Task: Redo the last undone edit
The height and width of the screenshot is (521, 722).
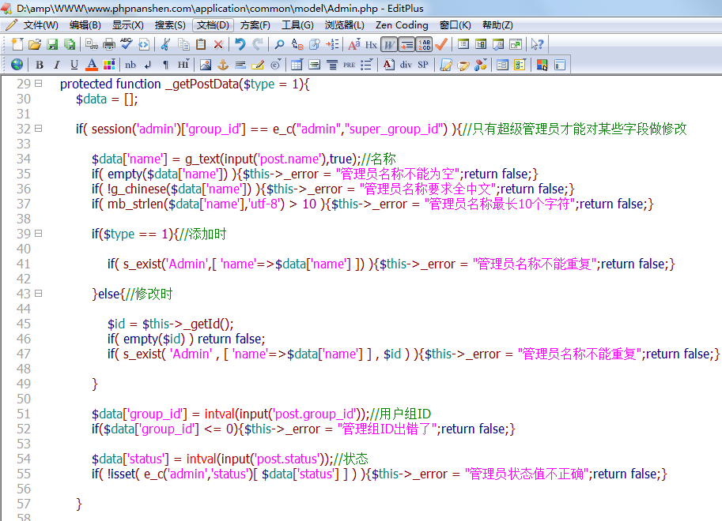Action: tap(257, 45)
